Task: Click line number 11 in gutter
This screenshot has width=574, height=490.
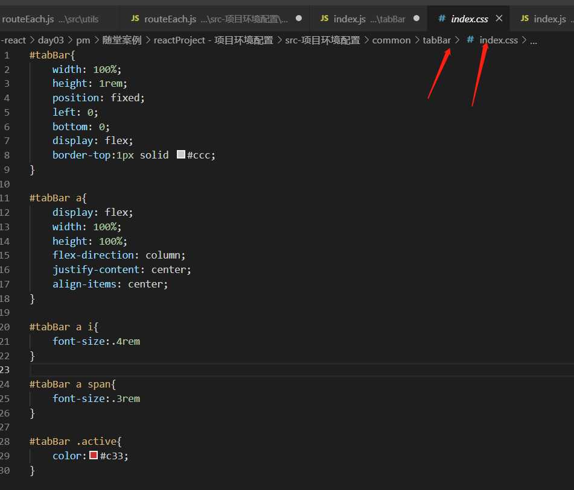Action: 5,198
